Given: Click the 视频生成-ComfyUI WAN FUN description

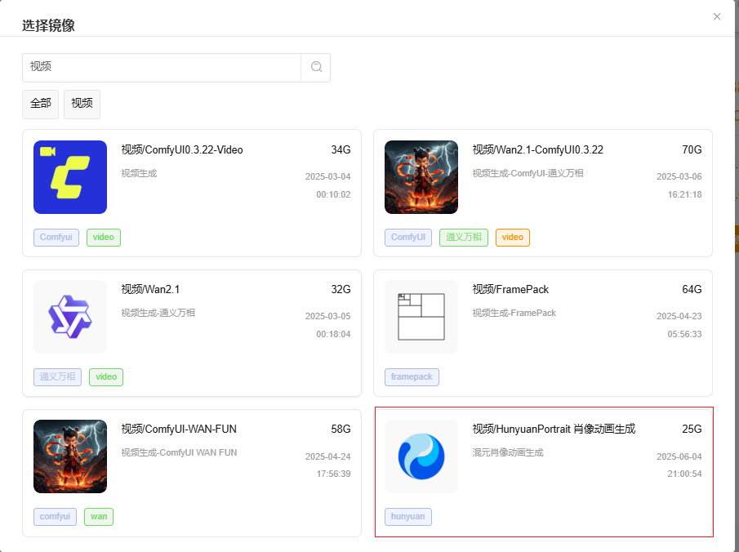Looking at the screenshot, I should pos(179,452).
